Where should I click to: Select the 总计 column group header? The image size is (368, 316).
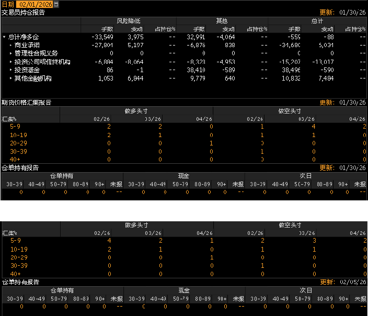pos(317,21)
